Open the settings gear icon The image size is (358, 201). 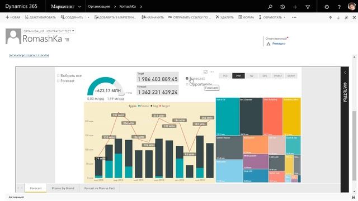point(327,7)
